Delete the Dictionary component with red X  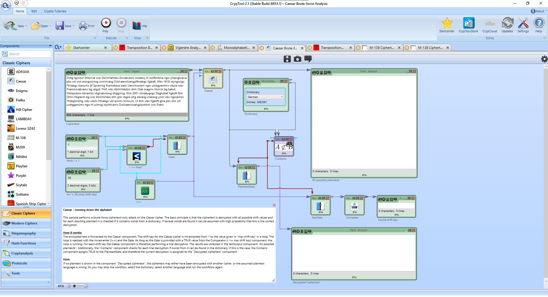(286, 81)
